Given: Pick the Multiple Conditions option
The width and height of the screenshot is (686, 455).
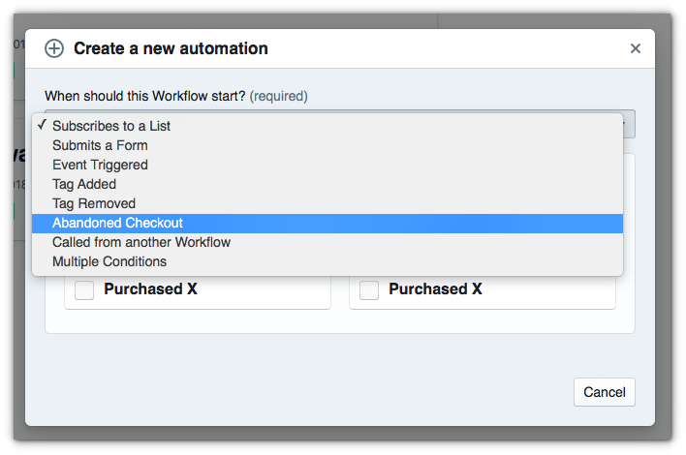Looking at the screenshot, I should pos(109,261).
